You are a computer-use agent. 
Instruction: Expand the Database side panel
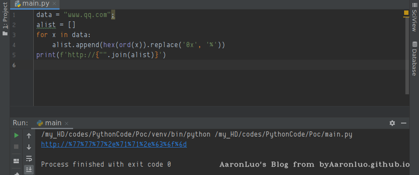414,59
